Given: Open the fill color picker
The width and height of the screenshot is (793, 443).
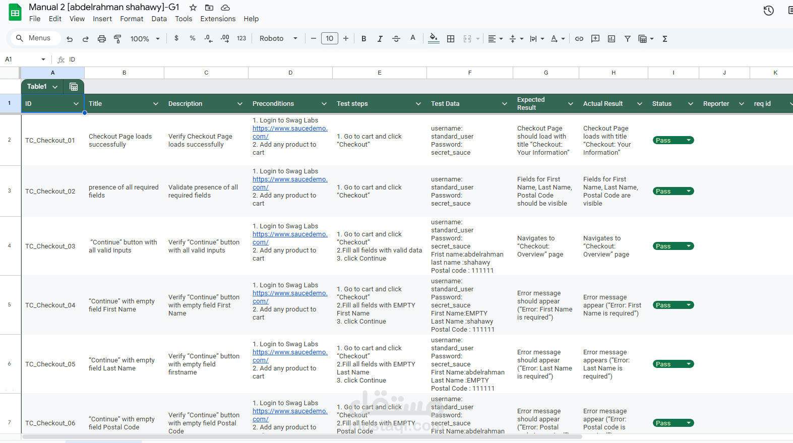Looking at the screenshot, I should pyautogui.click(x=434, y=38).
